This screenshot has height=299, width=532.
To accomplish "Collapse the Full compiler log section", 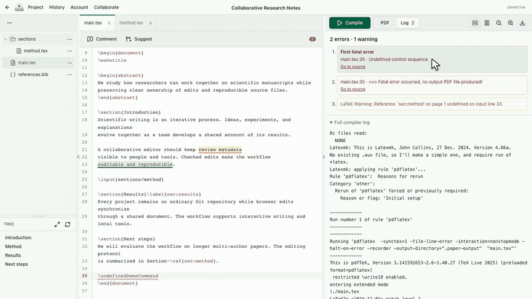I will click(x=350, y=122).
